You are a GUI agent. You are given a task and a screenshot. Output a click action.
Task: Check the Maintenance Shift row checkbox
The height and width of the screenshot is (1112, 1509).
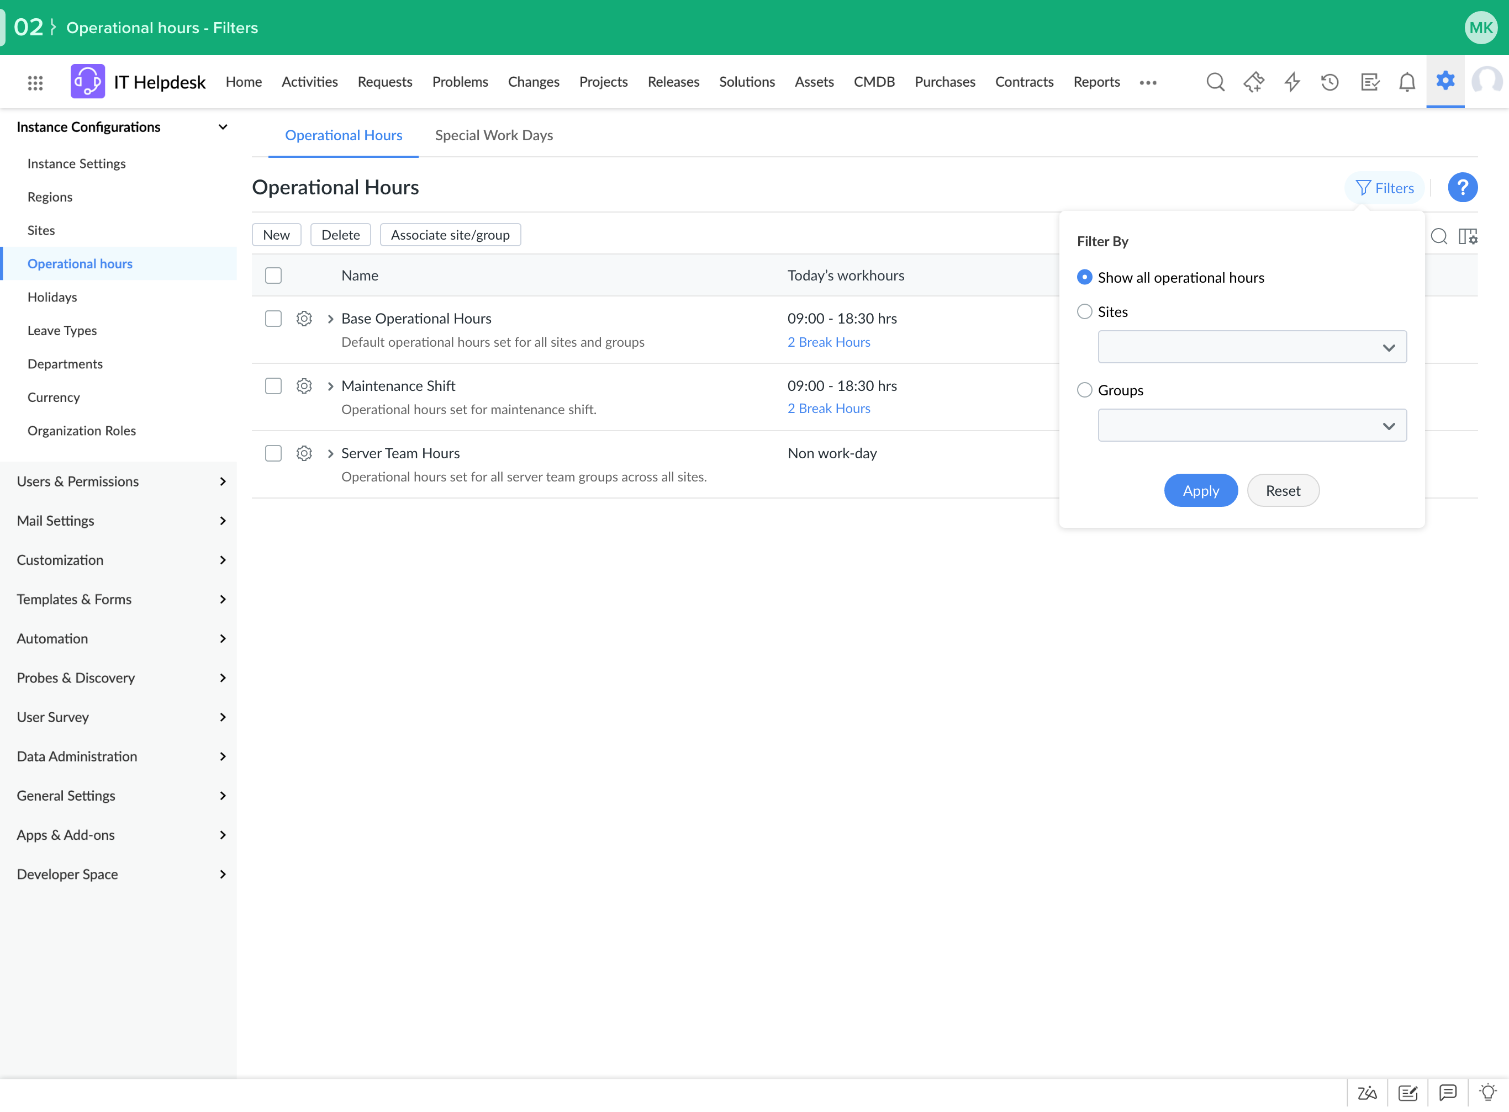(273, 386)
